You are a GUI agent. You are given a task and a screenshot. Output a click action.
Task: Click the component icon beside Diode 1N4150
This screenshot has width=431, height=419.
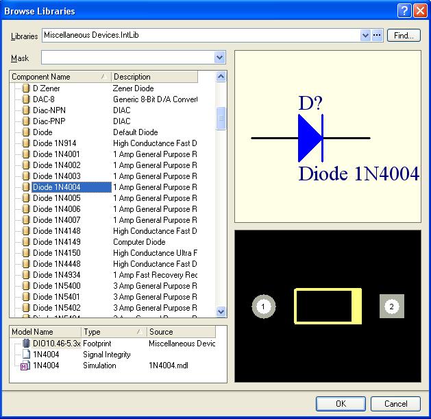tap(26, 253)
